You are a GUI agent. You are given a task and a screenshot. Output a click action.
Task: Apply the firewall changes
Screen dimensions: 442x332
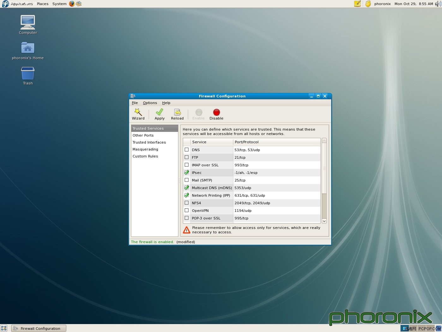point(159,114)
